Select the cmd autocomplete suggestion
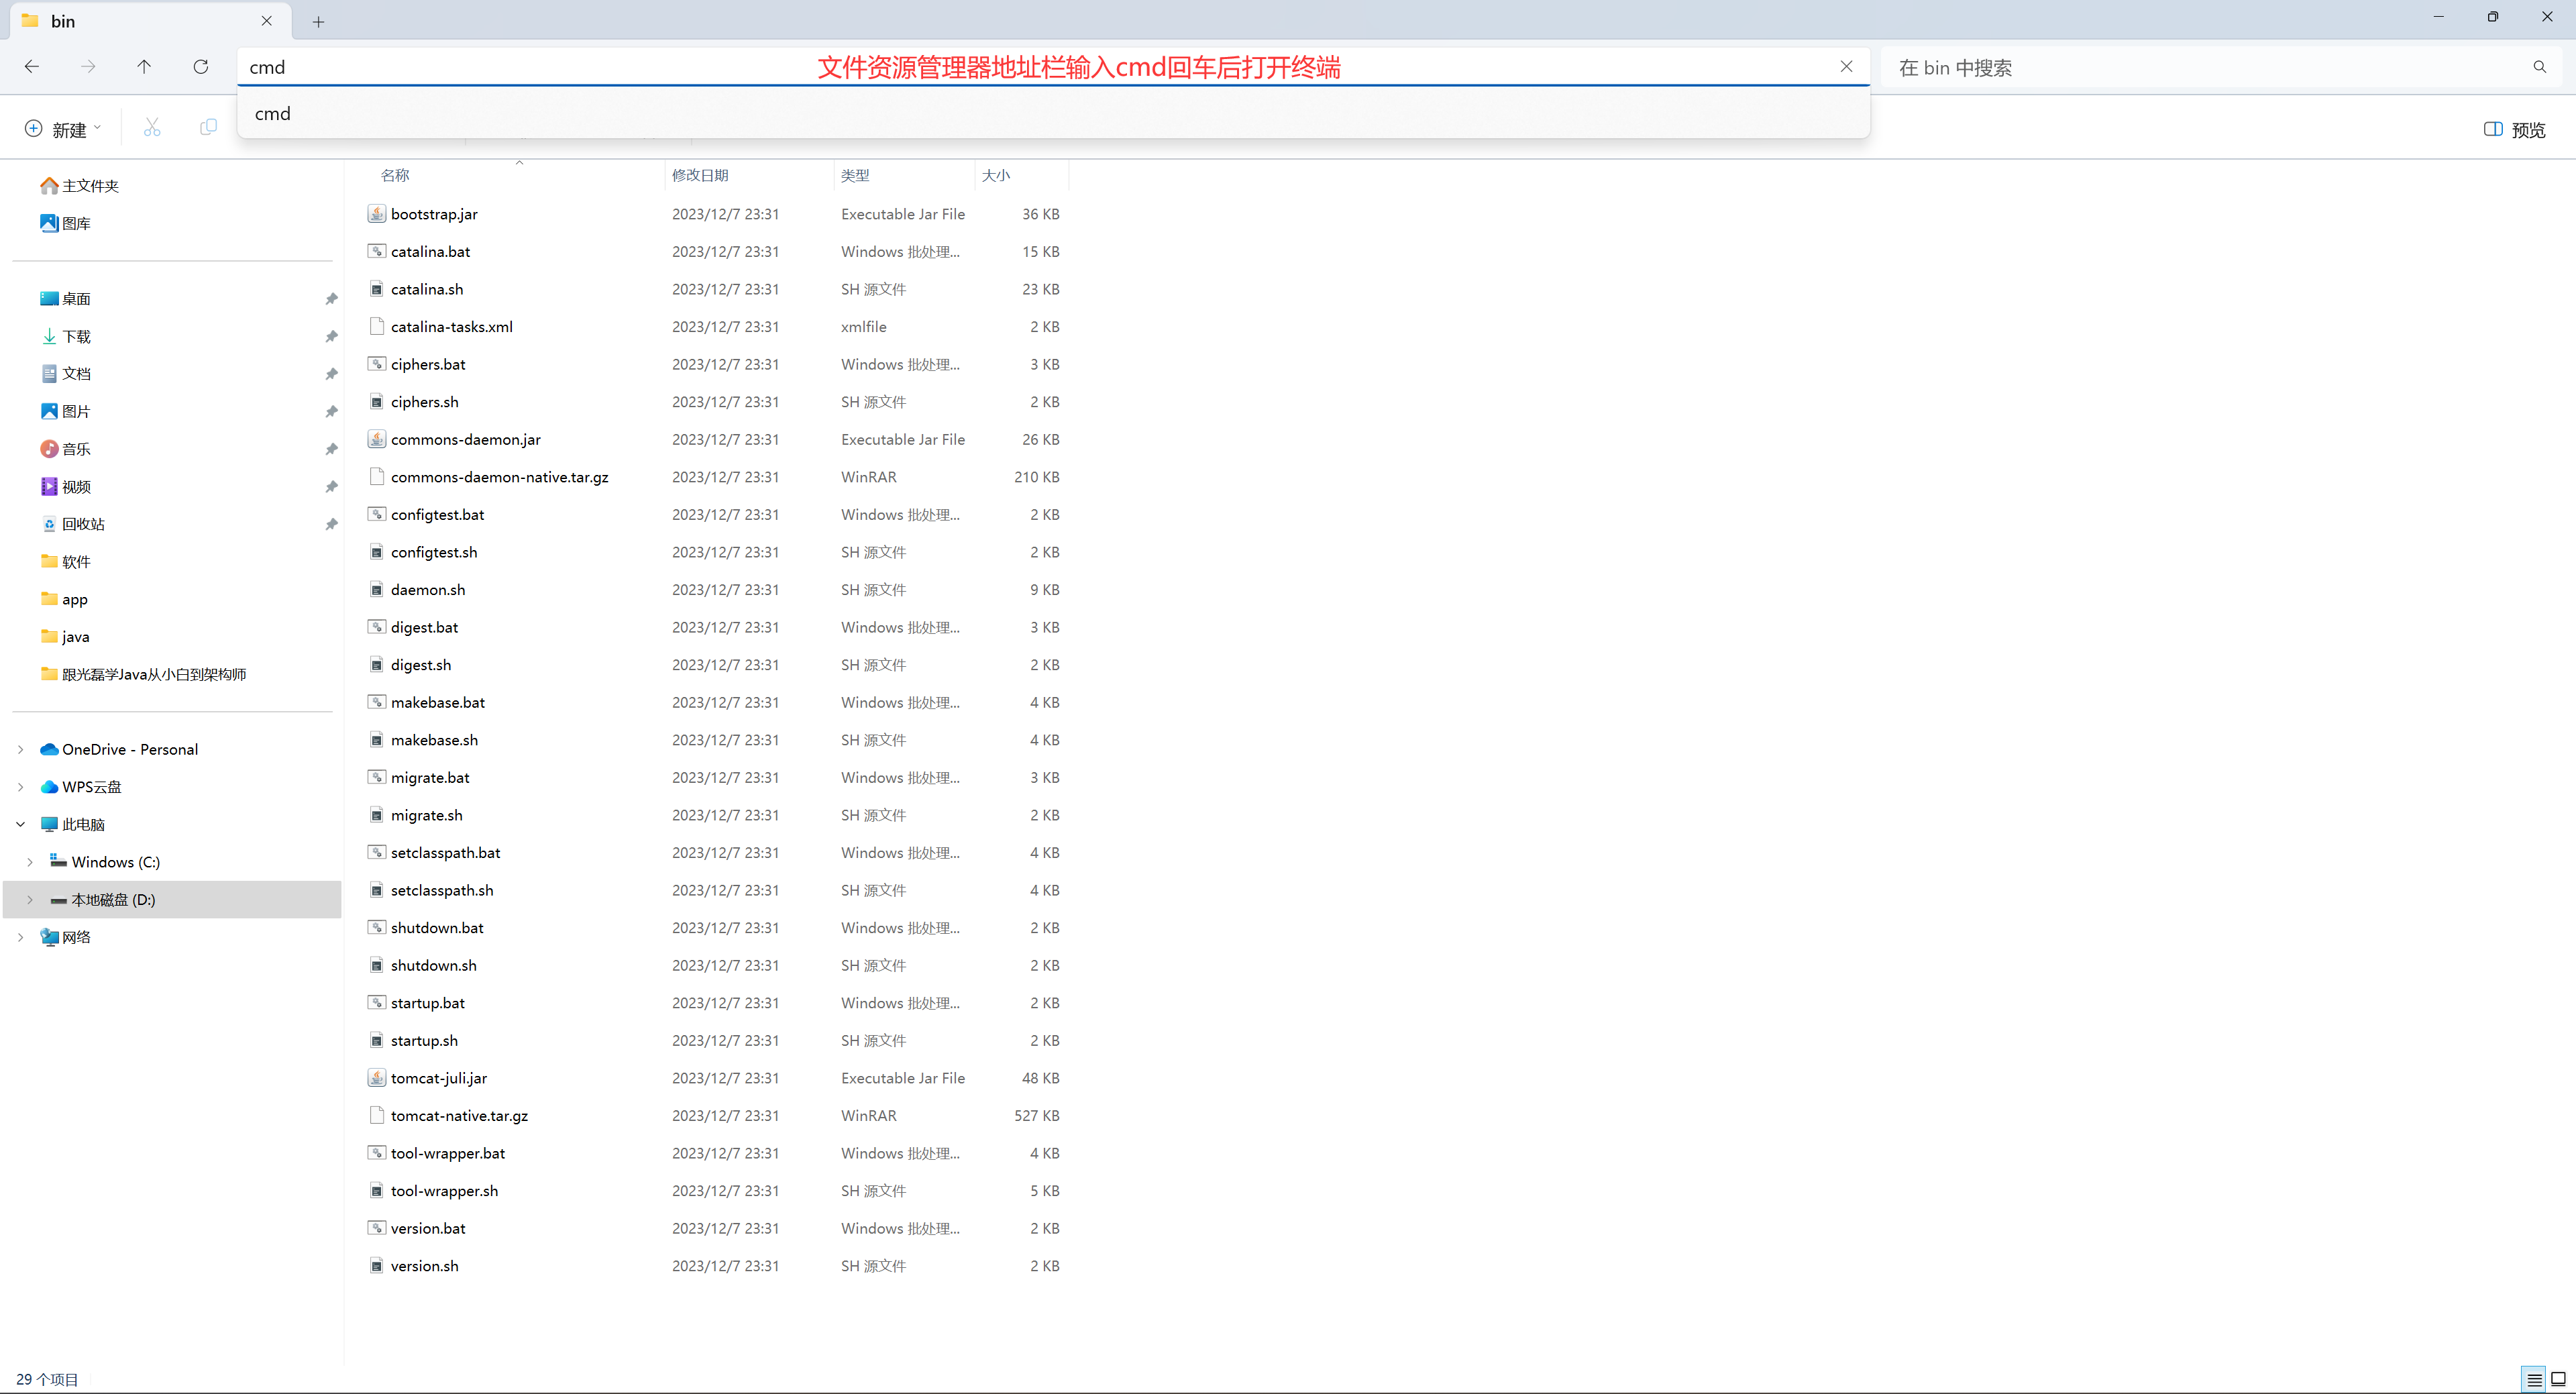The height and width of the screenshot is (1394, 2576). tap(1053, 114)
